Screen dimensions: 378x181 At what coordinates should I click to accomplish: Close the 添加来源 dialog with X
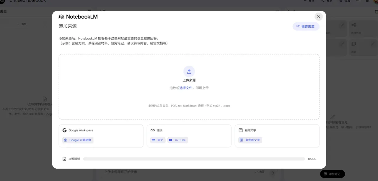(x=318, y=17)
